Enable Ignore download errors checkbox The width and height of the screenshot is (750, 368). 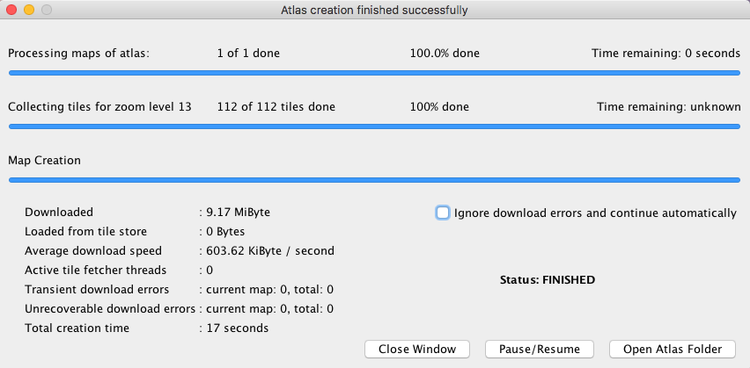coord(443,213)
